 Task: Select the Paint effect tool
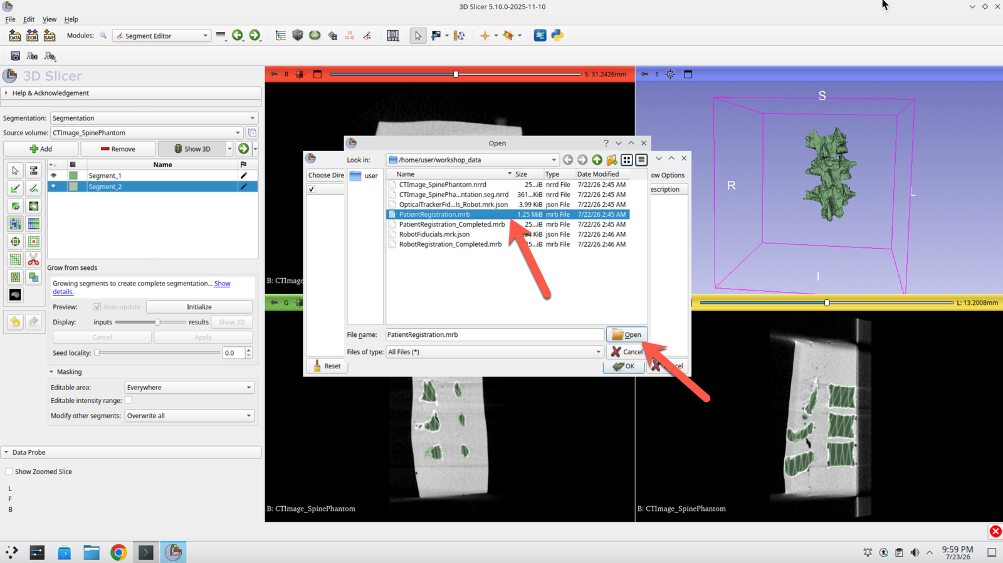pos(15,188)
